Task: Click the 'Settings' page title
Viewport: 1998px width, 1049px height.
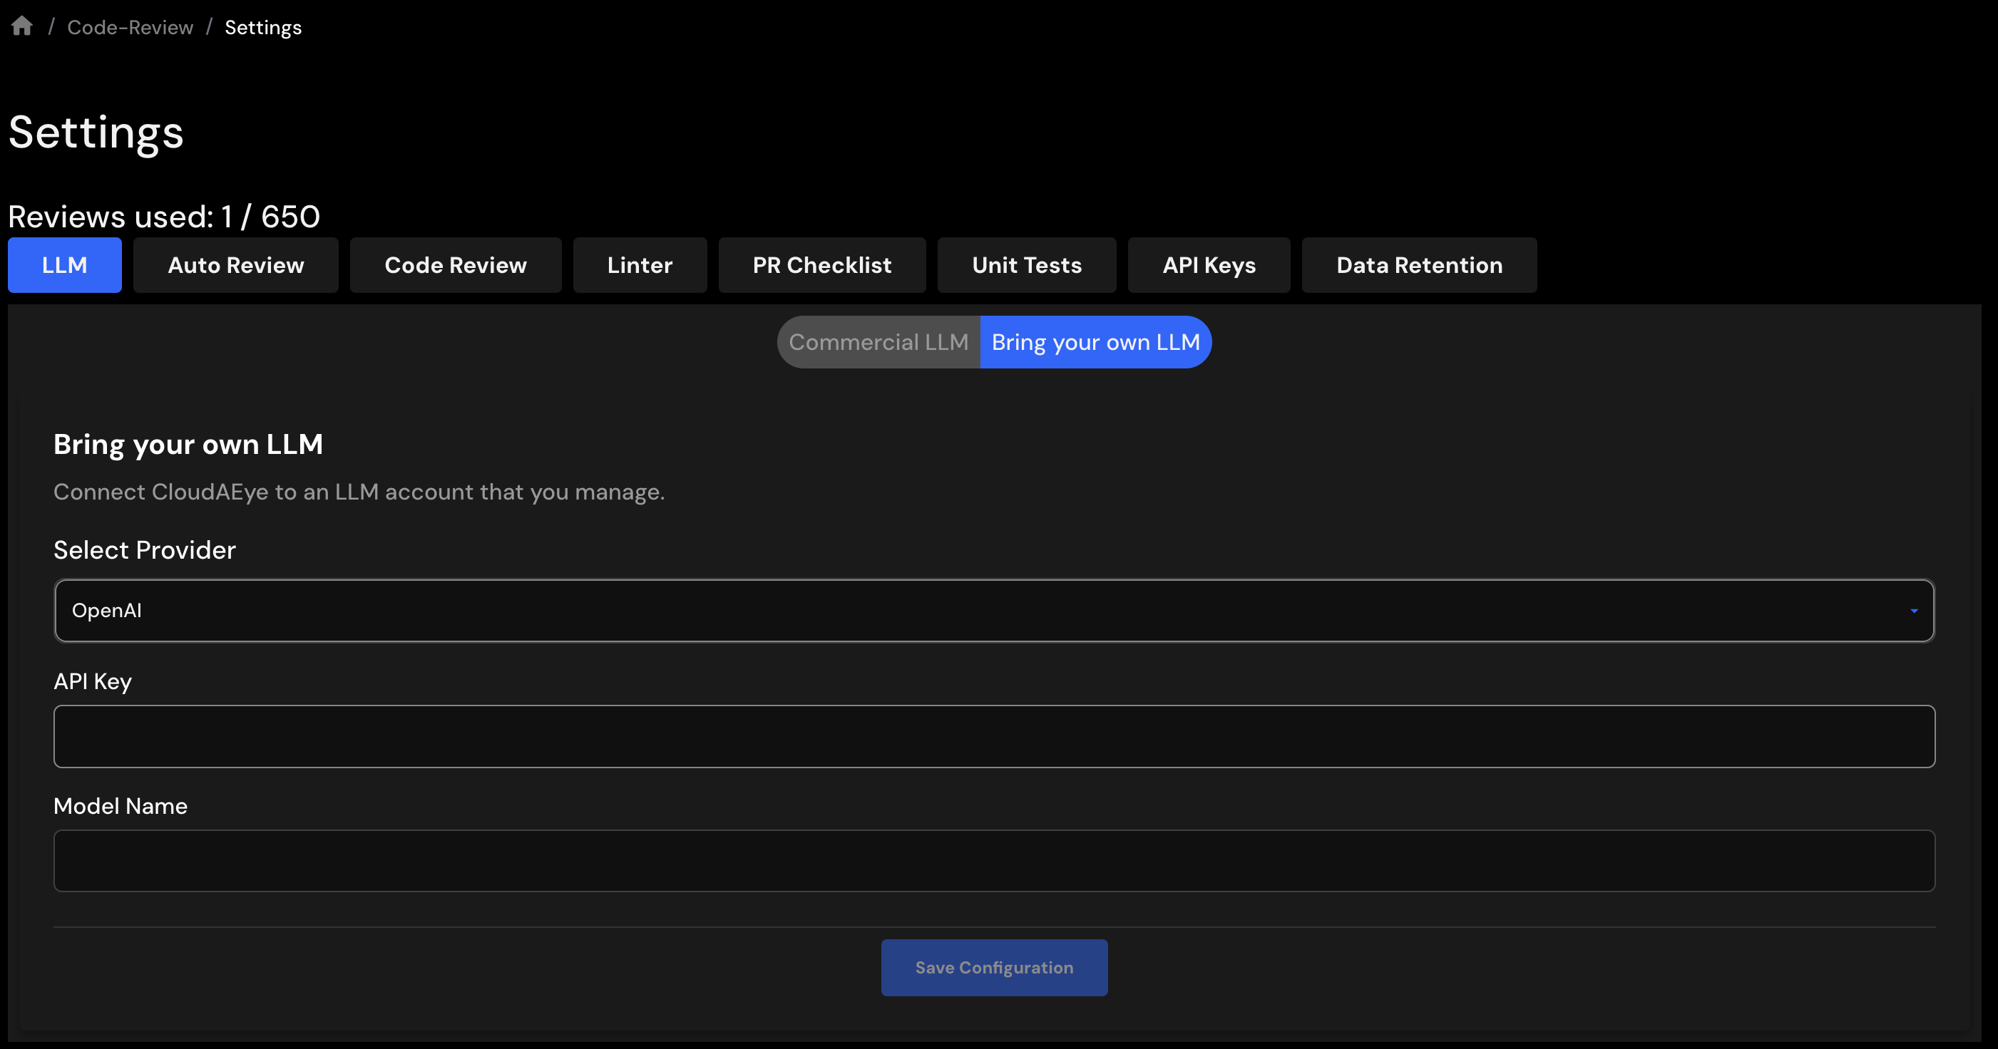Action: 96,133
